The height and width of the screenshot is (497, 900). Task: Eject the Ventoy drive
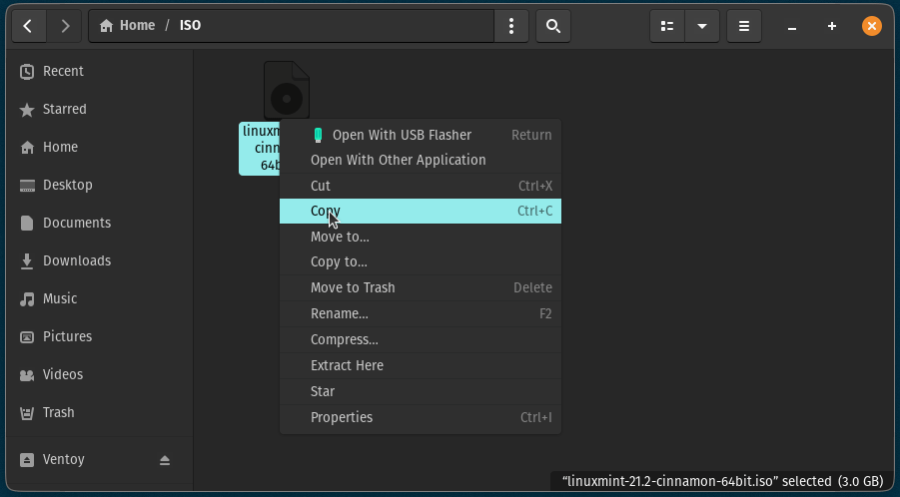click(x=165, y=460)
